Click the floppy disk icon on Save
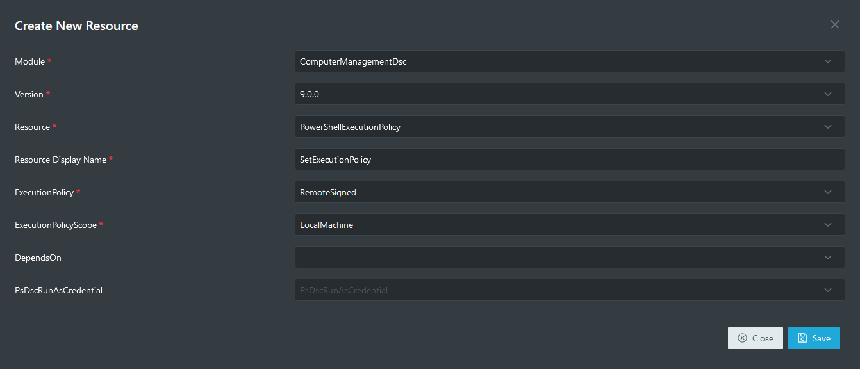Screen dimensions: 860x369 tap(802, 338)
